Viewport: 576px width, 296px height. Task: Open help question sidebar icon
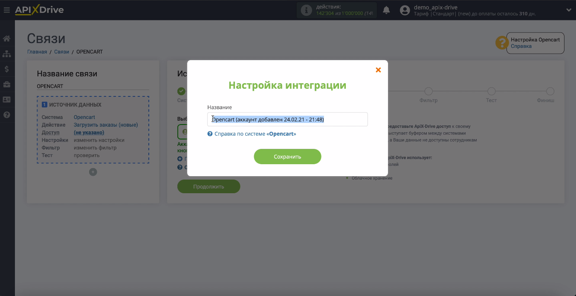7,115
